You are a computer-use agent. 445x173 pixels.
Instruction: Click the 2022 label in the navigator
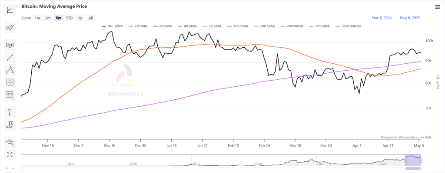click(x=321, y=164)
